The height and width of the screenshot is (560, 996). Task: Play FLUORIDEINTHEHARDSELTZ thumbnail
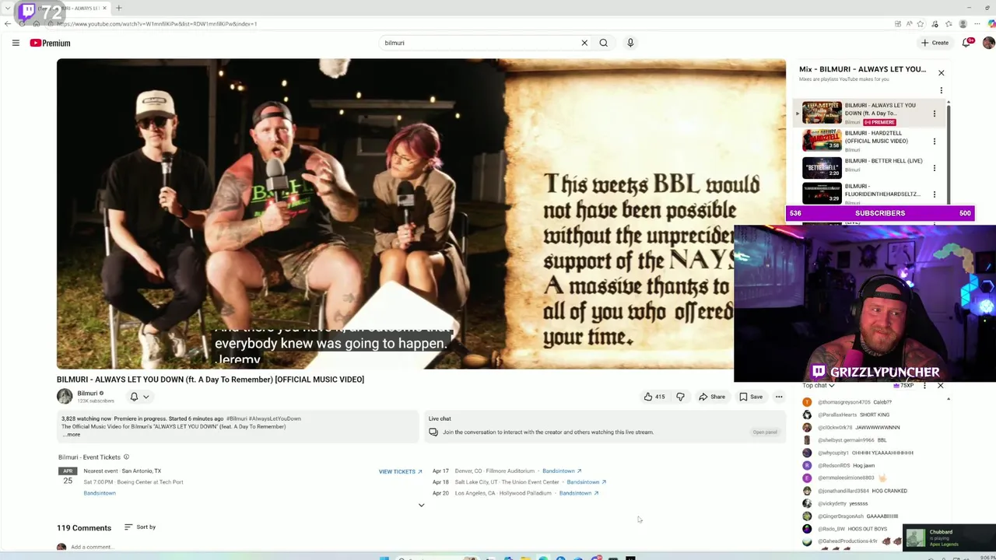(822, 194)
